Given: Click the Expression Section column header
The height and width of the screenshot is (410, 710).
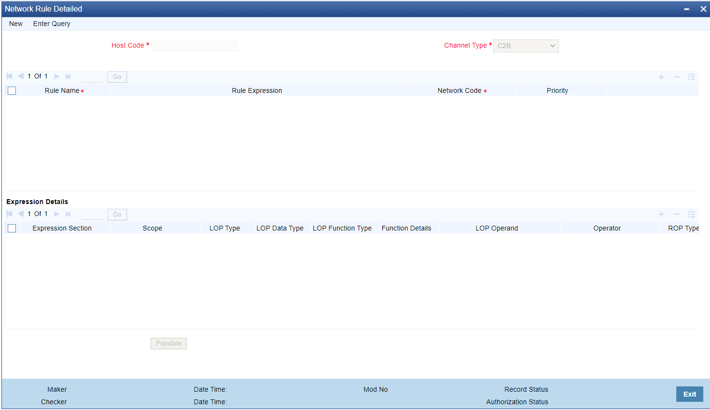Looking at the screenshot, I should [x=62, y=228].
